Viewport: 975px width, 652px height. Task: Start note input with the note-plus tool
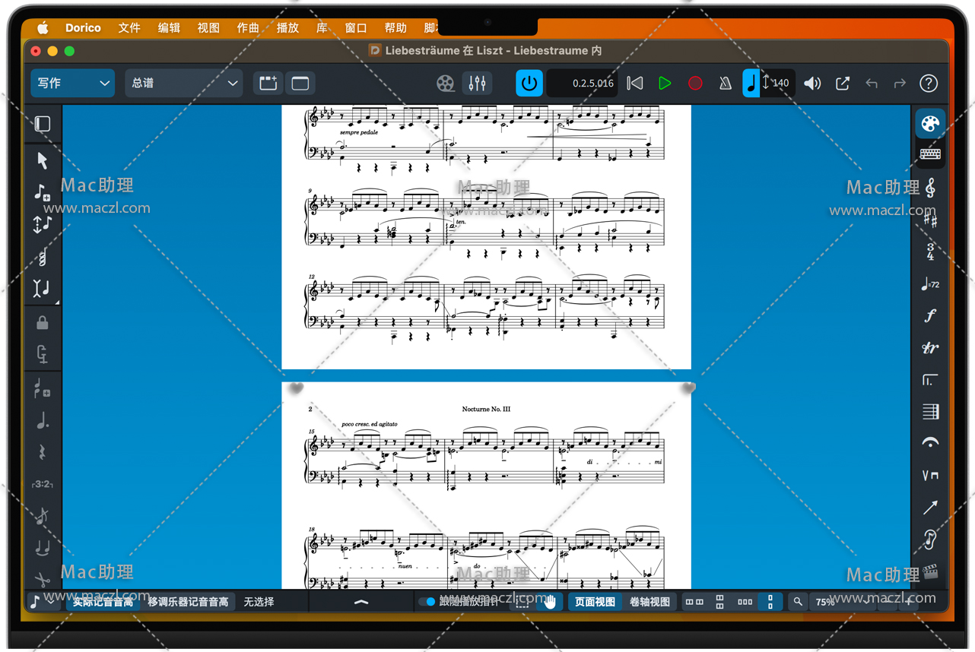[x=43, y=192]
